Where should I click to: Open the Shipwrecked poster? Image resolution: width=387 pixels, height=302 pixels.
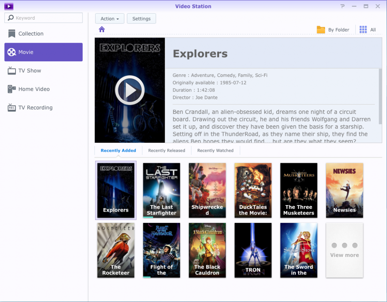coord(207,190)
